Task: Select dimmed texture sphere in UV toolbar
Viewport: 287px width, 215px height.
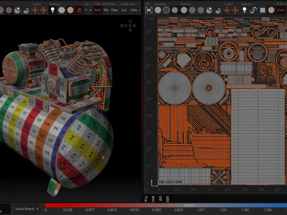Action: tap(201, 10)
